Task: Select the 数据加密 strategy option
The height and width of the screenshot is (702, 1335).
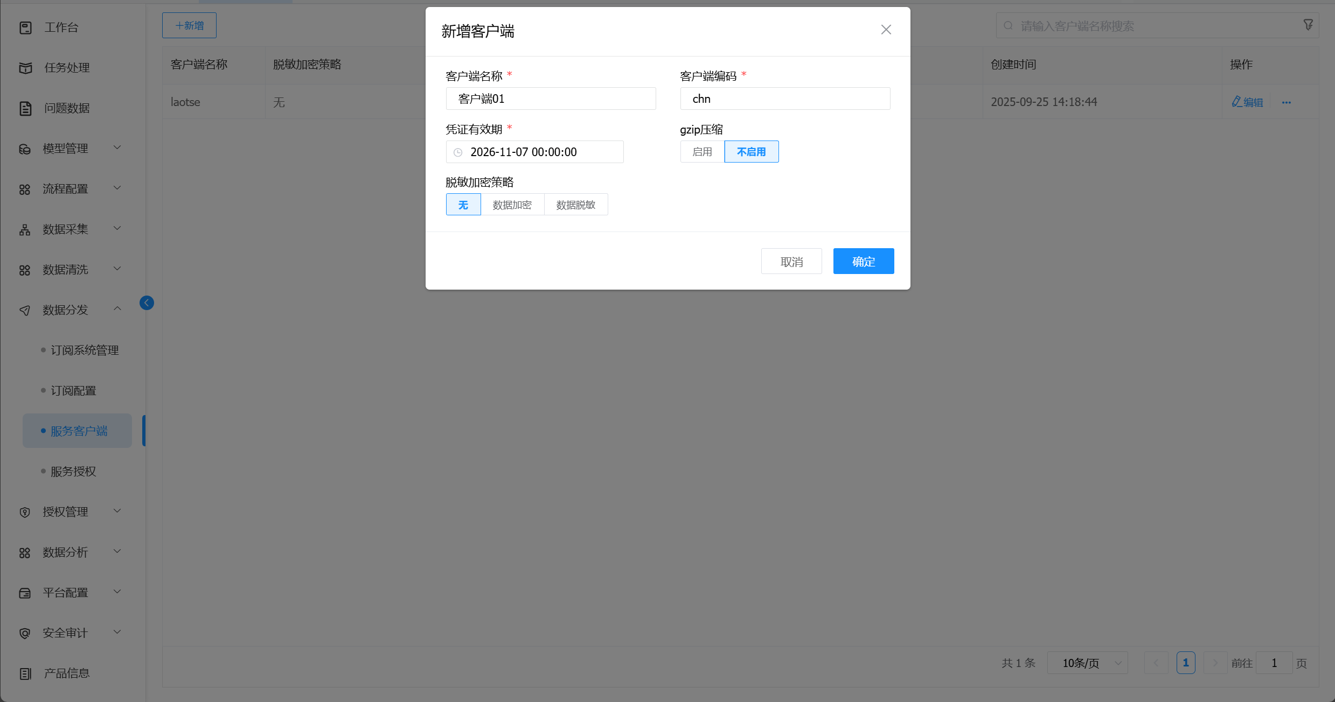Action: pyautogui.click(x=512, y=205)
